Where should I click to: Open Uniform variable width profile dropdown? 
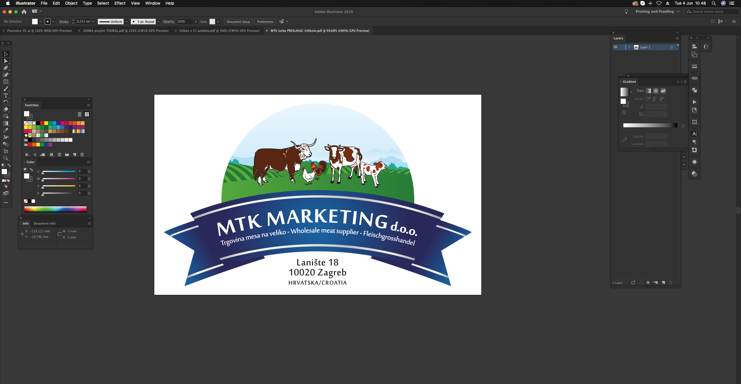click(x=126, y=21)
